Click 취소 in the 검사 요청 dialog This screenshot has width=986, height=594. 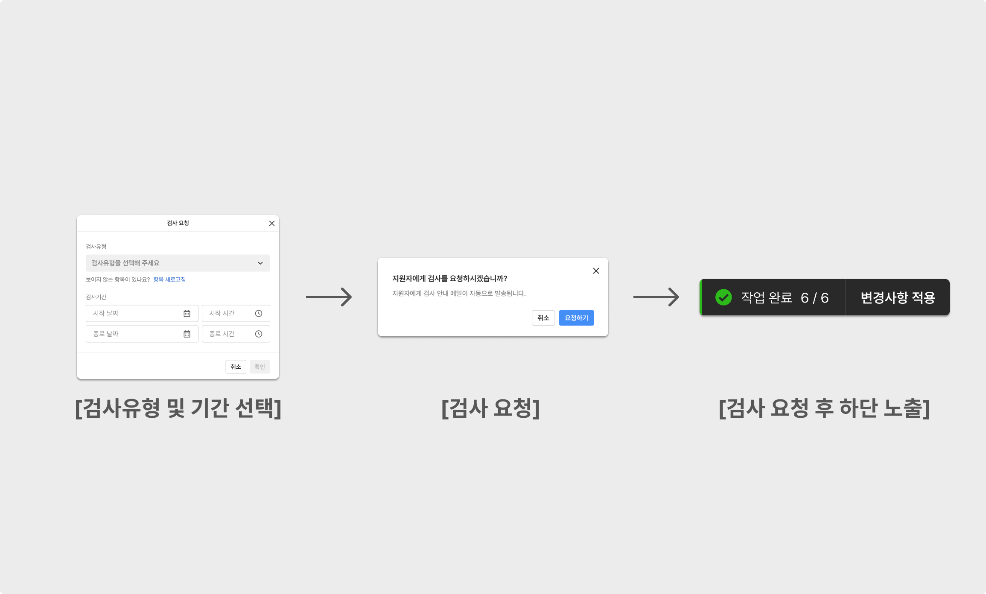pos(236,367)
